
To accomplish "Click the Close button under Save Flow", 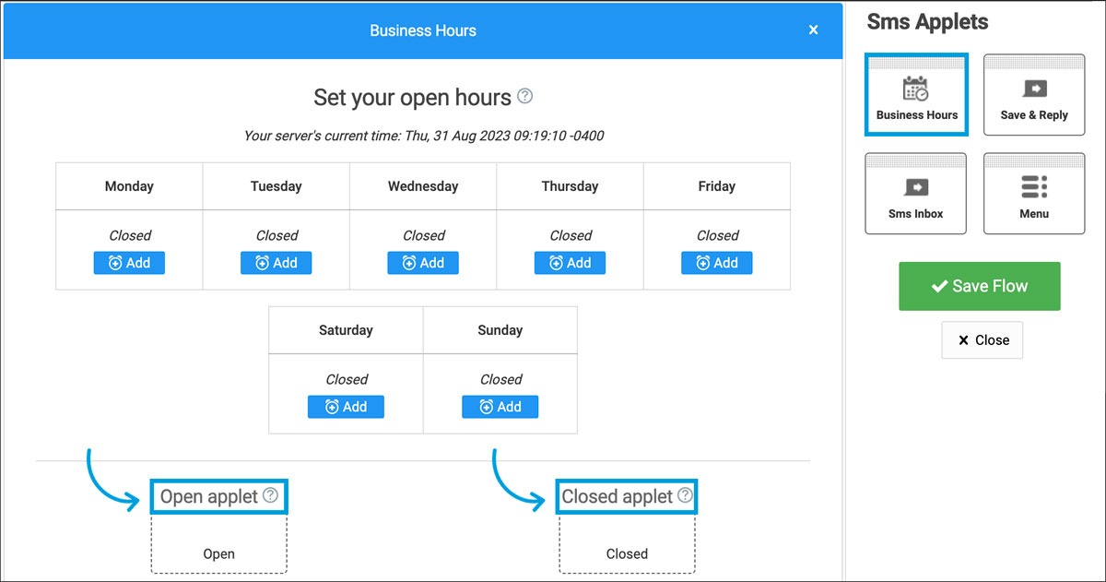I will click(982, 340).
